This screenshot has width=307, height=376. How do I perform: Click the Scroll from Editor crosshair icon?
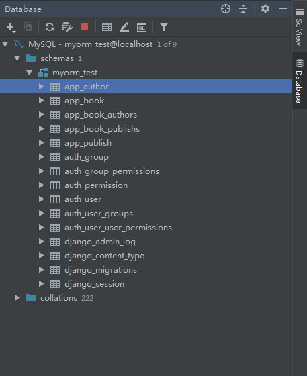coord(226,9)
